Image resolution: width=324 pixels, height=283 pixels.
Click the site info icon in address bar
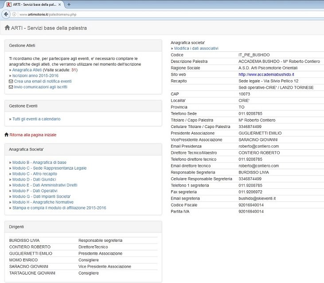tap(15, 14)
